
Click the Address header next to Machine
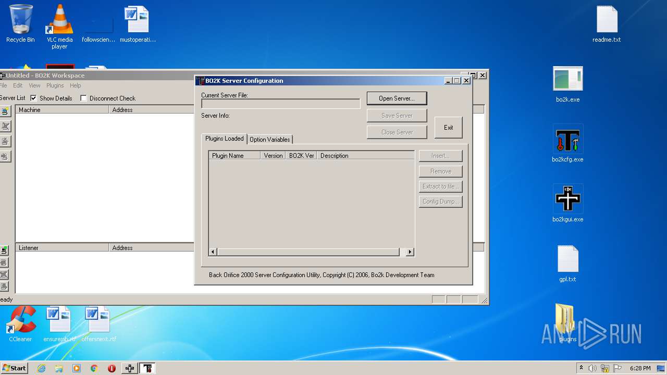click(x=151, y=109)
